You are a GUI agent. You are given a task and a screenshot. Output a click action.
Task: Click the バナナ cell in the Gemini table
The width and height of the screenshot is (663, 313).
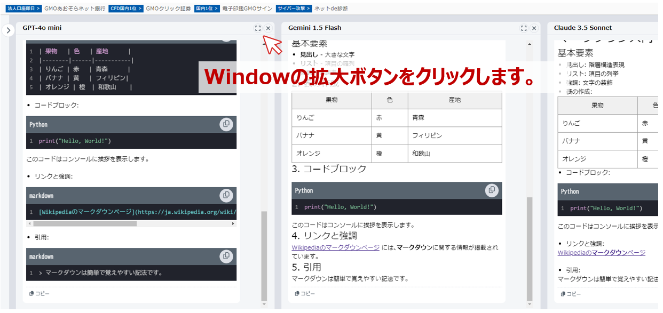click(332, 135)
